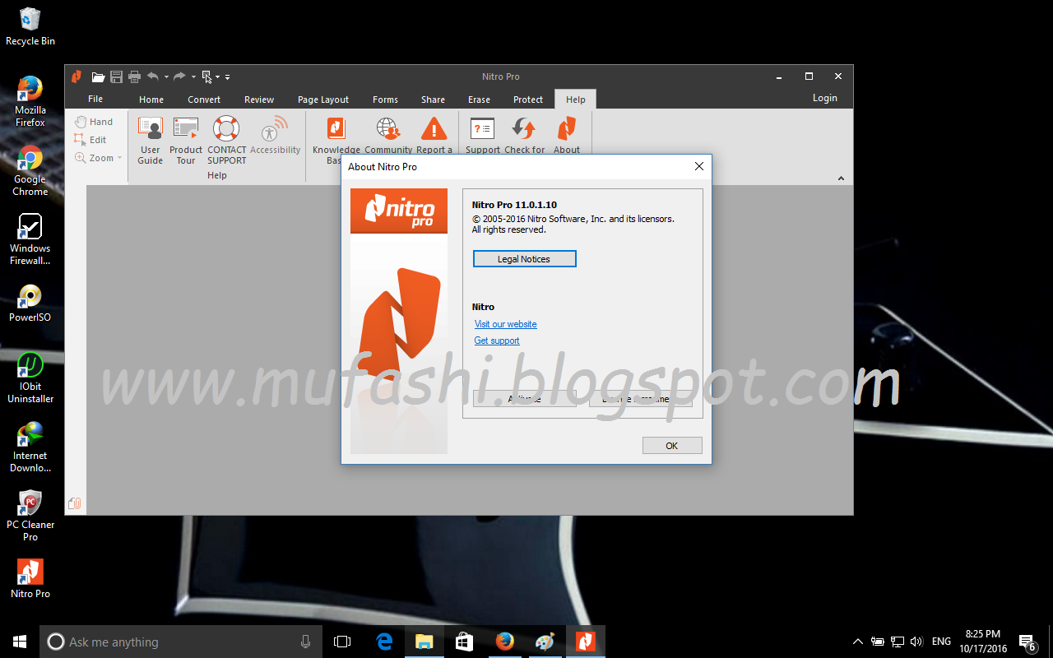Select the Internet Download Manager desktop shortcut

click(x=30, y=447)
